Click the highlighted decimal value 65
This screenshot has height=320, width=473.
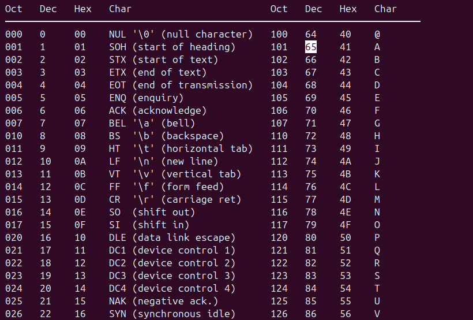click(311, 47)
